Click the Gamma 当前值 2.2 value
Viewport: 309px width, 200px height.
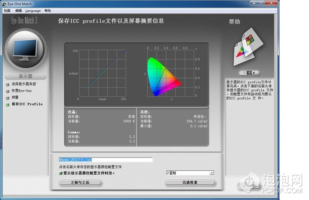point(132,141)
